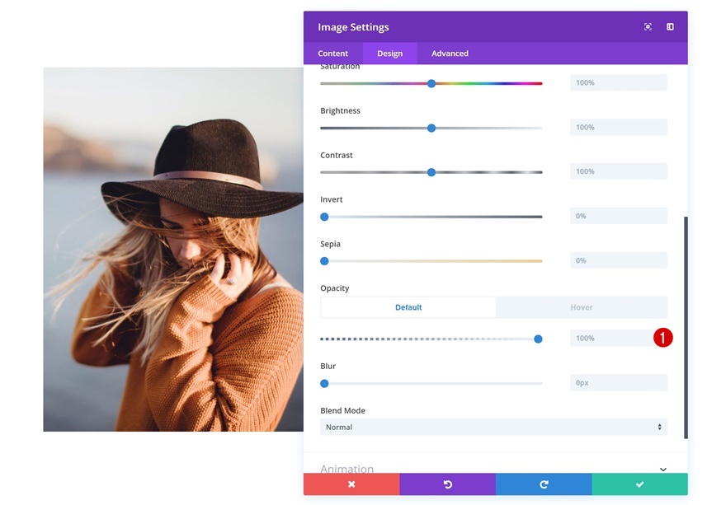
Task: Focus the Saturation value field
Action: pyautogui.click(x=619, y=82)
